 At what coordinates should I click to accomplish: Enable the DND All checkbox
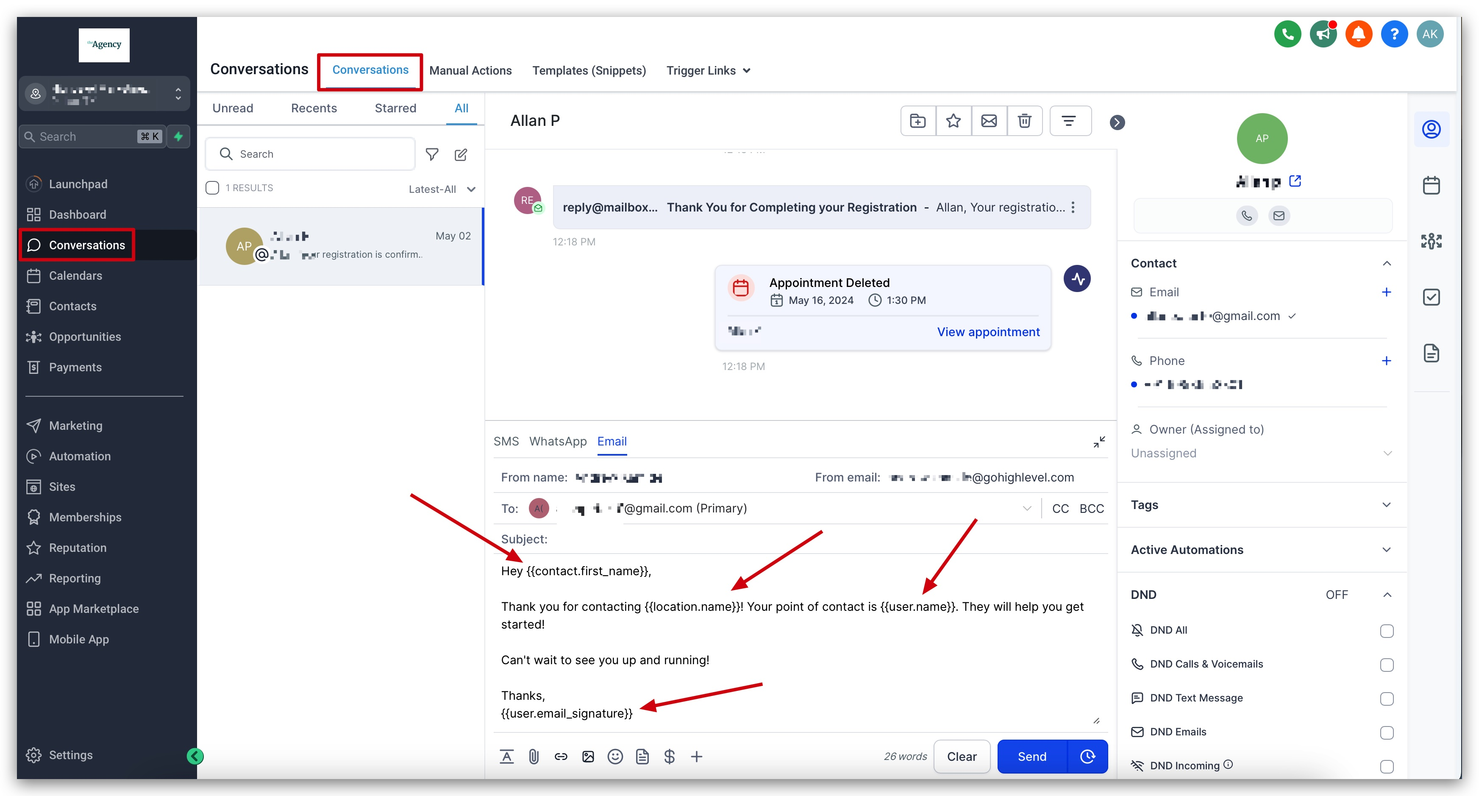pyautogui.click(x=1387, y=631)
